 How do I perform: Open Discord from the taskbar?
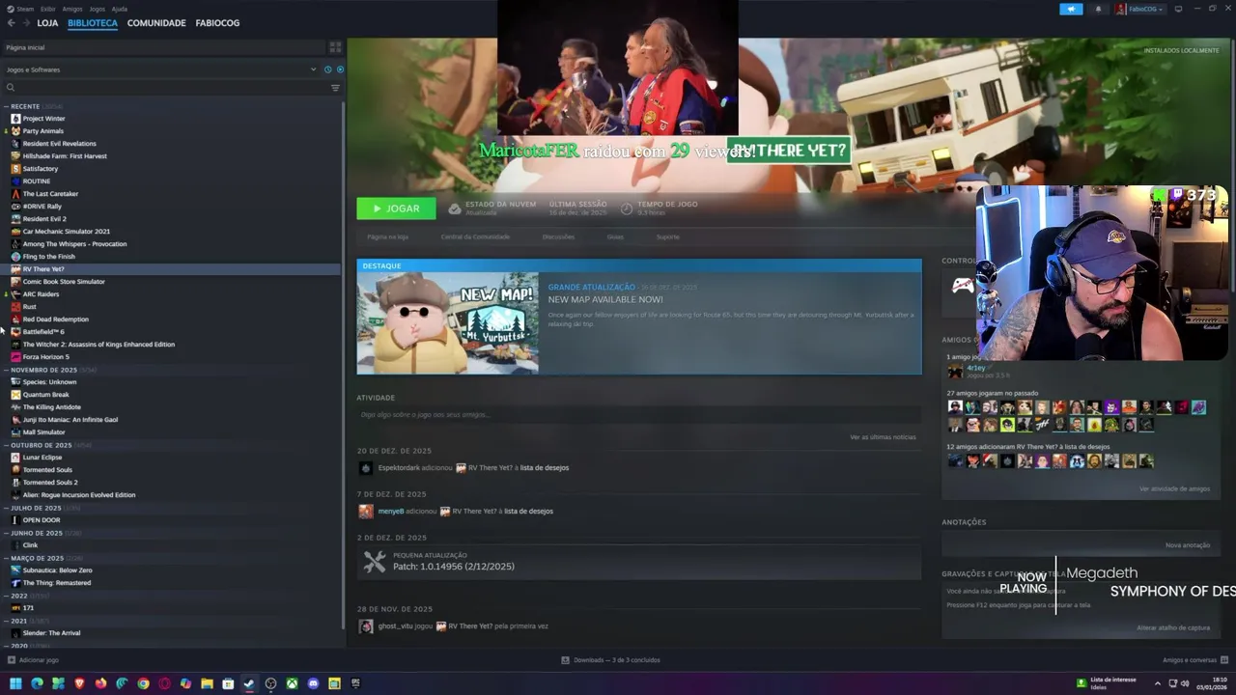[313, 683]
